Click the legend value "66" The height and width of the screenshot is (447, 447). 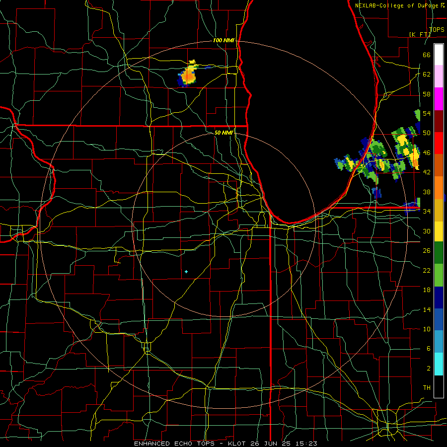click(x=427, y=55)
